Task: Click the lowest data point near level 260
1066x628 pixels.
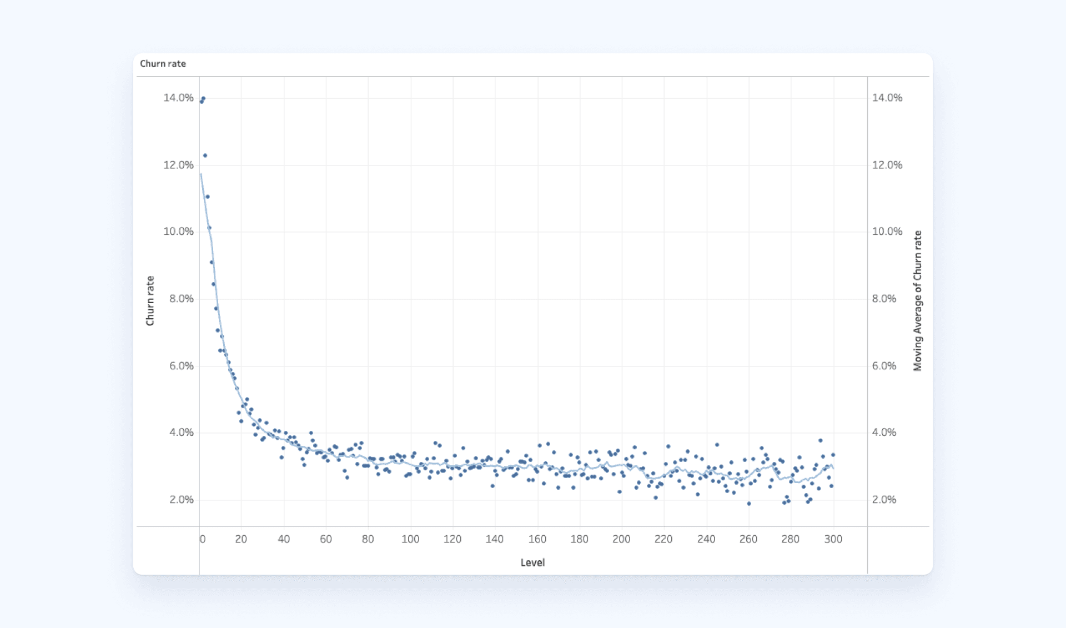Action: coord(749,504)
